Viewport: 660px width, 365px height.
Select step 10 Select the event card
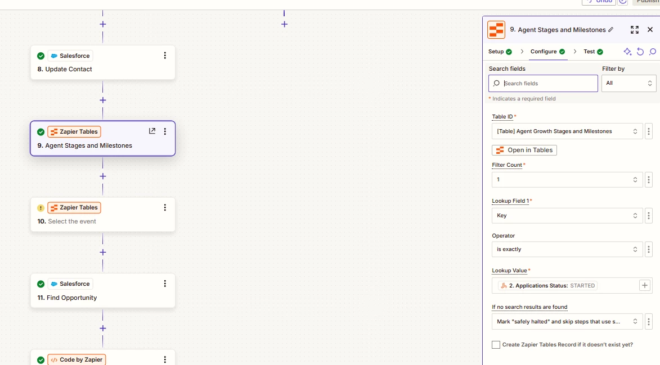coord(103,215)
